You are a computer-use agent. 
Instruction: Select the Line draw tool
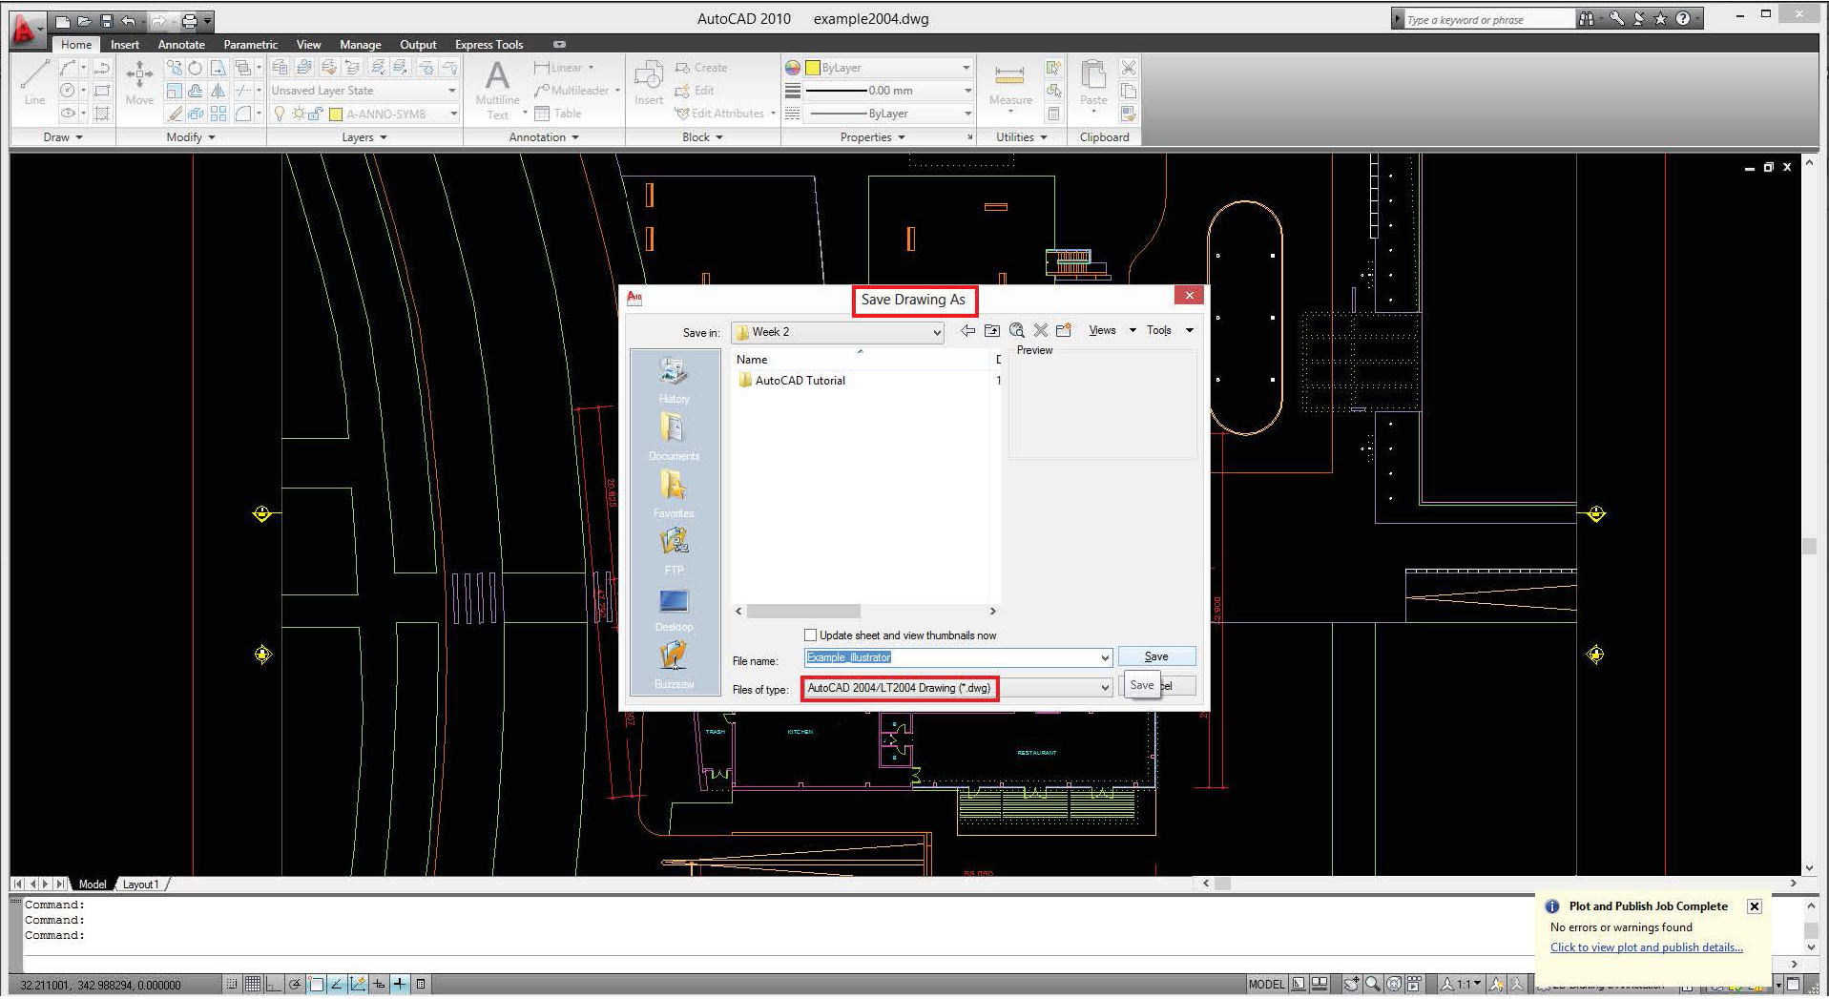(x=34, y=82)
